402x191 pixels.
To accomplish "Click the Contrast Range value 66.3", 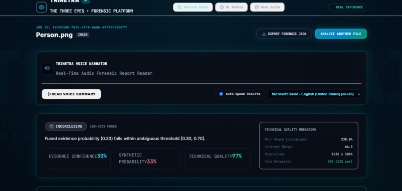I will [x=349, y=147].
